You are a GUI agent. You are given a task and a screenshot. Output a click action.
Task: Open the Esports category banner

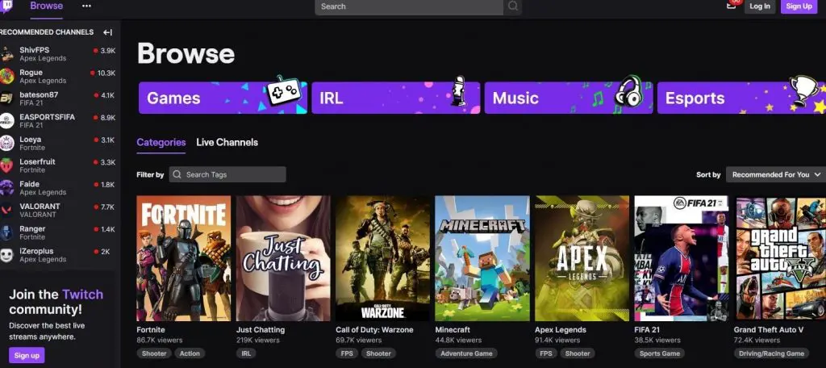click(x=742, y=98)
